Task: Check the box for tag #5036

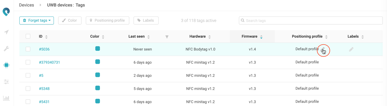Action: click(x=28, y=49)
